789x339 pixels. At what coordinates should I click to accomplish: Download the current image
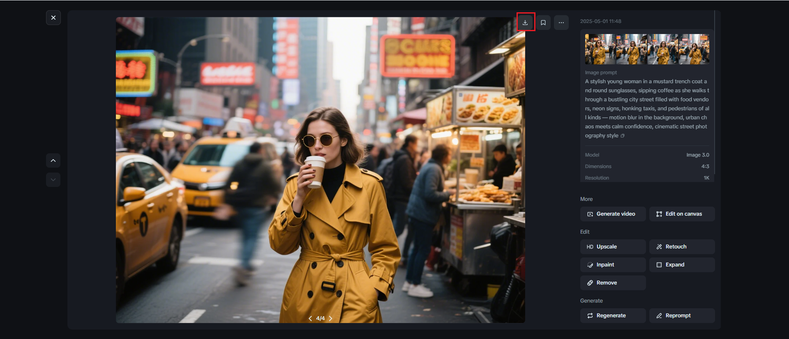(x=525, y=23)
